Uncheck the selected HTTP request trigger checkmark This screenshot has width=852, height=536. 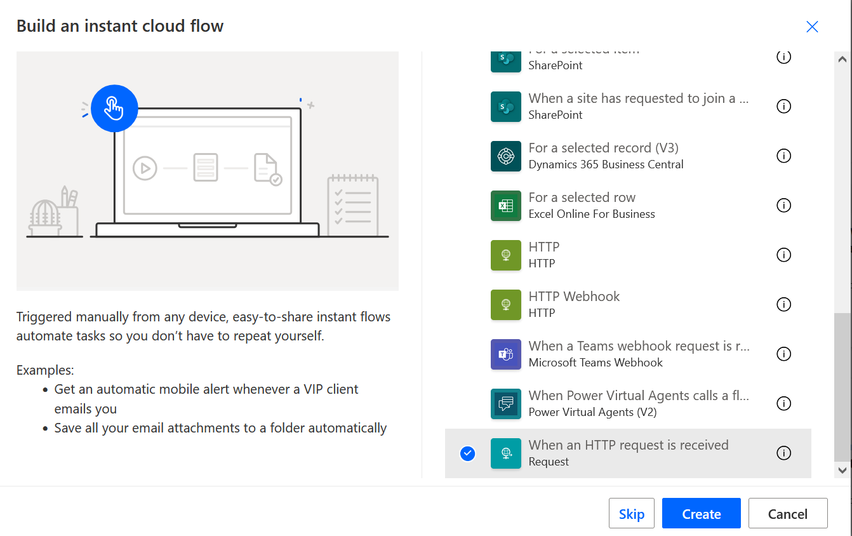pos(467,453)
